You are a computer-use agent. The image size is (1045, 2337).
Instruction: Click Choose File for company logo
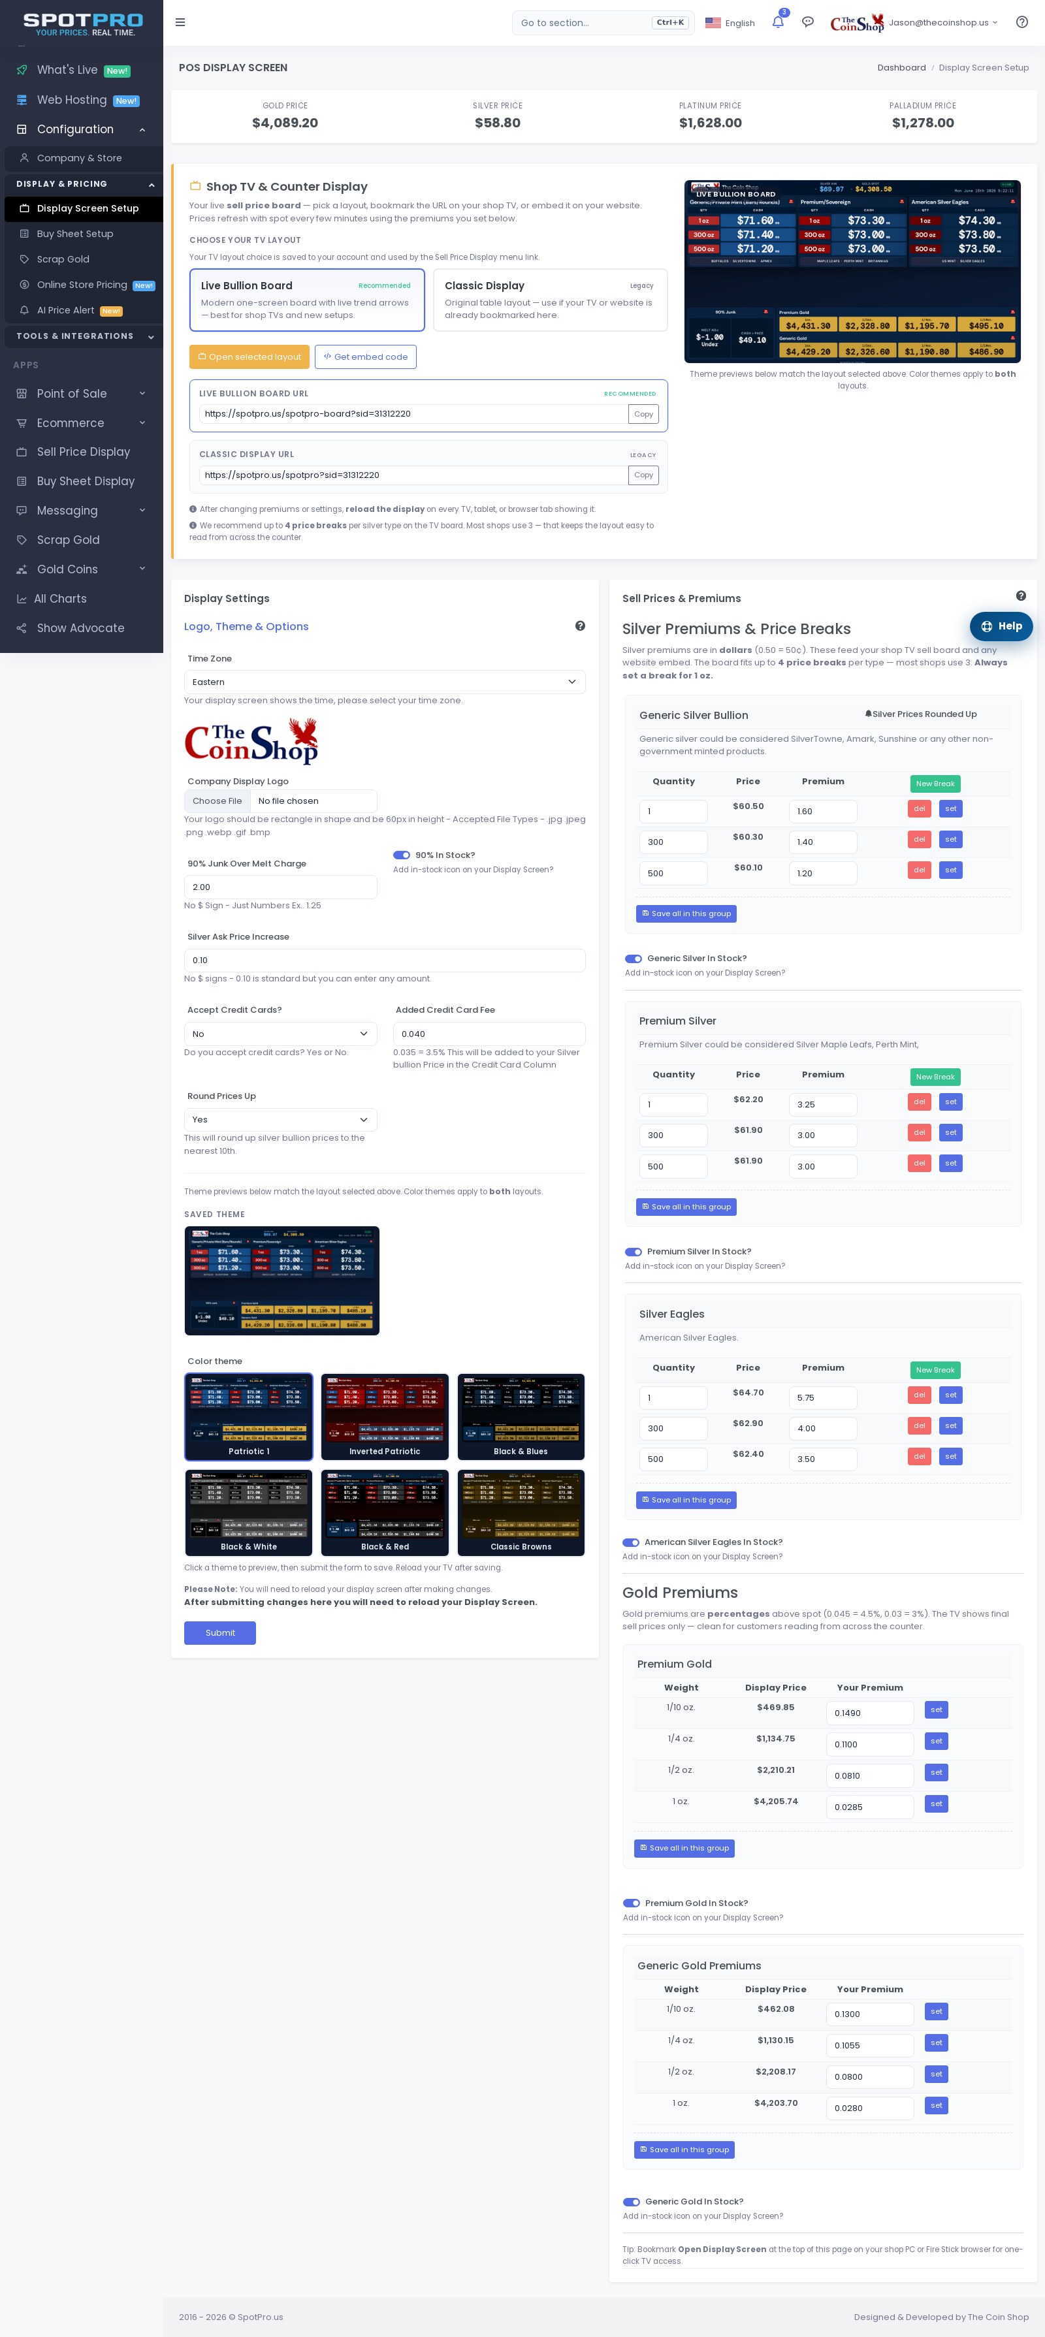pyautogui.click(x=217, y=801)
